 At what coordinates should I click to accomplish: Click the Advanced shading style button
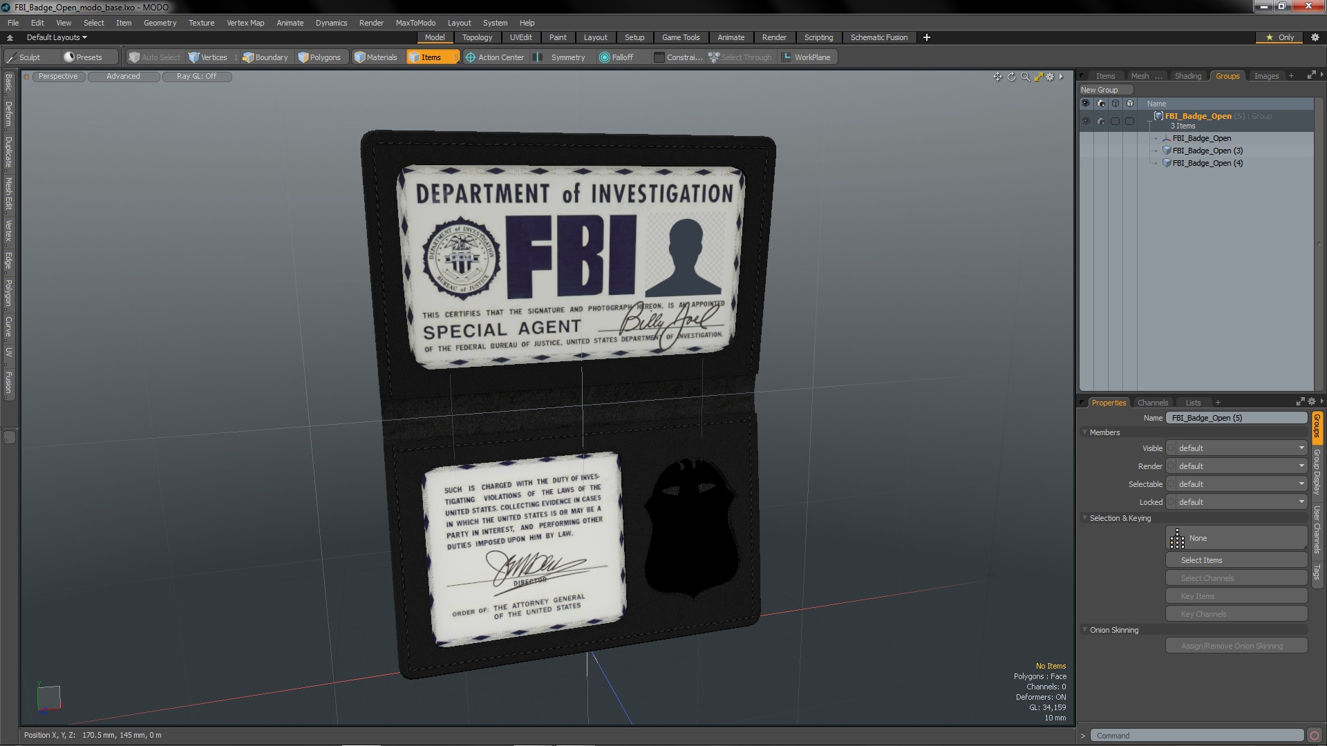pyautogui.click(x=123, y=77)
